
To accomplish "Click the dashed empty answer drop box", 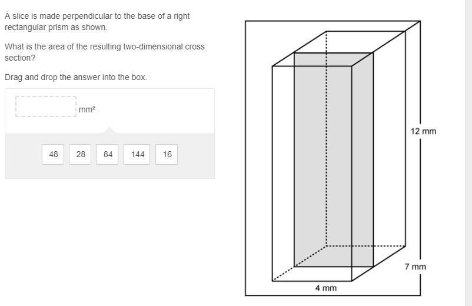I will (46, 107).
